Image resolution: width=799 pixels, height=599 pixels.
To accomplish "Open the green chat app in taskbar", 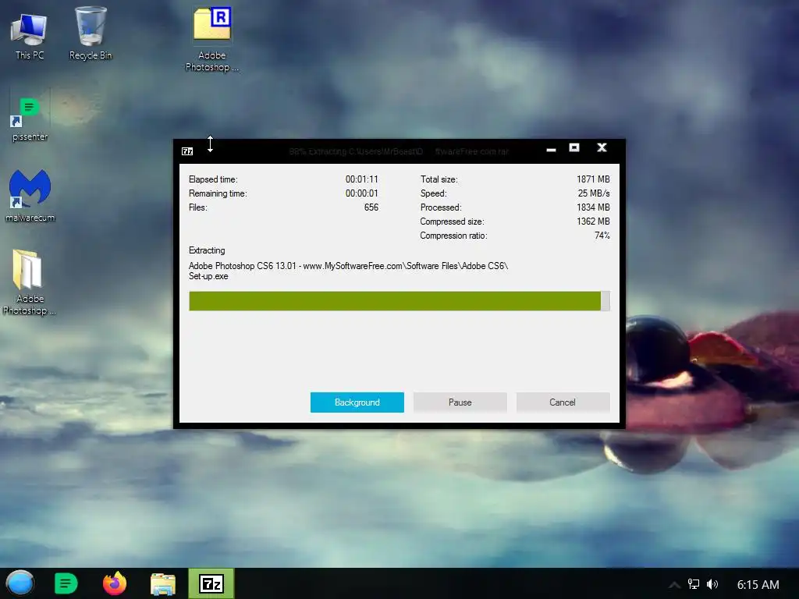I will (66, 583).
